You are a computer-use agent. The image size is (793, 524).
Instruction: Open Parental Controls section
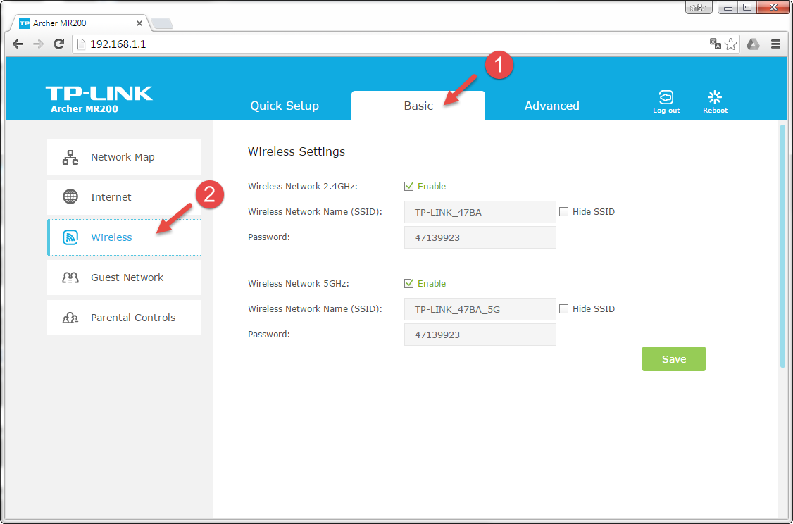point(124,318)
